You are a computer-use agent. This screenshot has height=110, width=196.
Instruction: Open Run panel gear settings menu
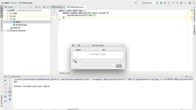click(x=187, y=77)
